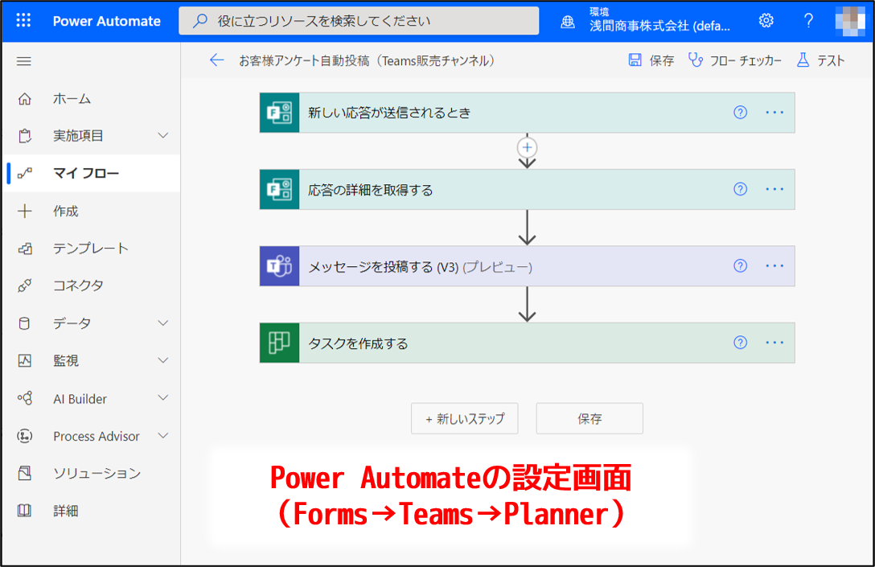Open help for 新しい応答が送信されるとき step
This screenshot has height=567, width=875.
click(x=740, y=112)
